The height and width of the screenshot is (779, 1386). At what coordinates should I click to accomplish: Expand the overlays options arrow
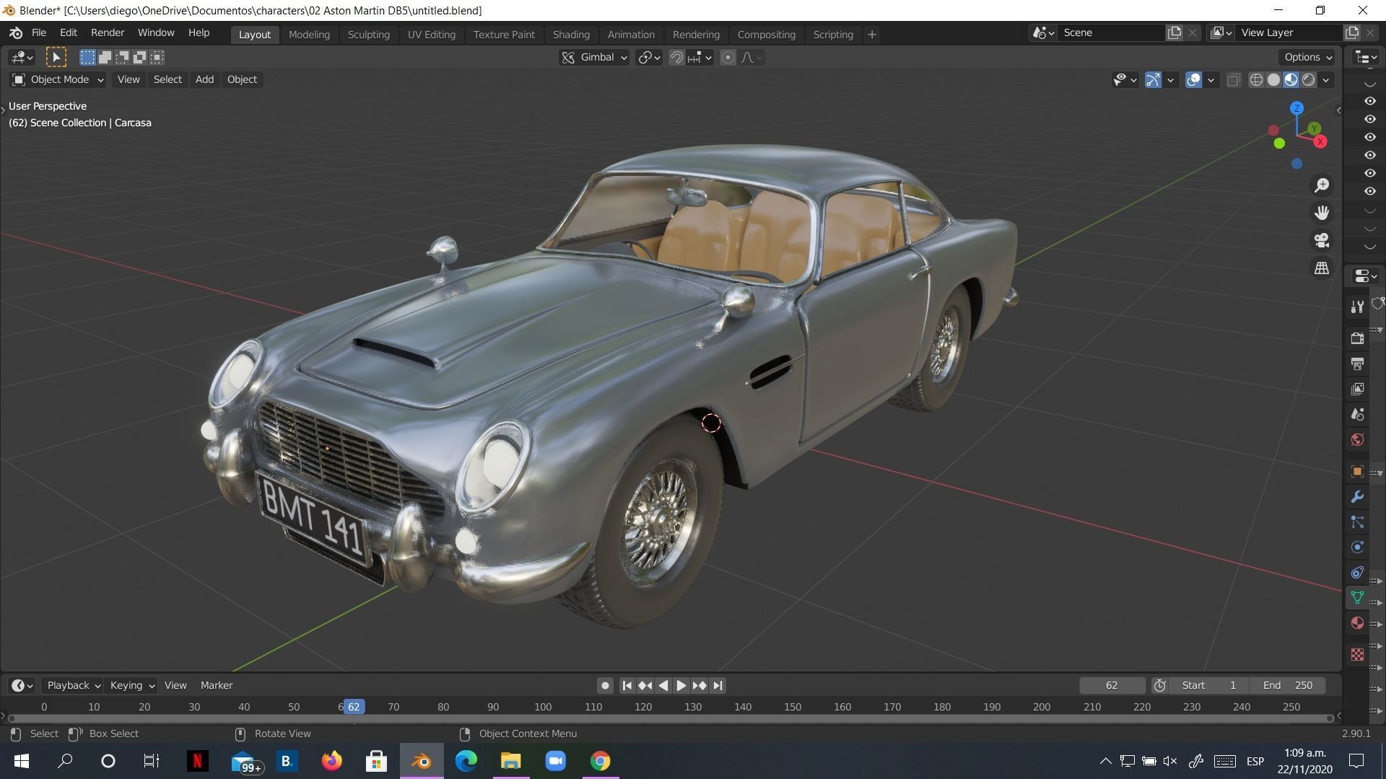click(1211, 80)
